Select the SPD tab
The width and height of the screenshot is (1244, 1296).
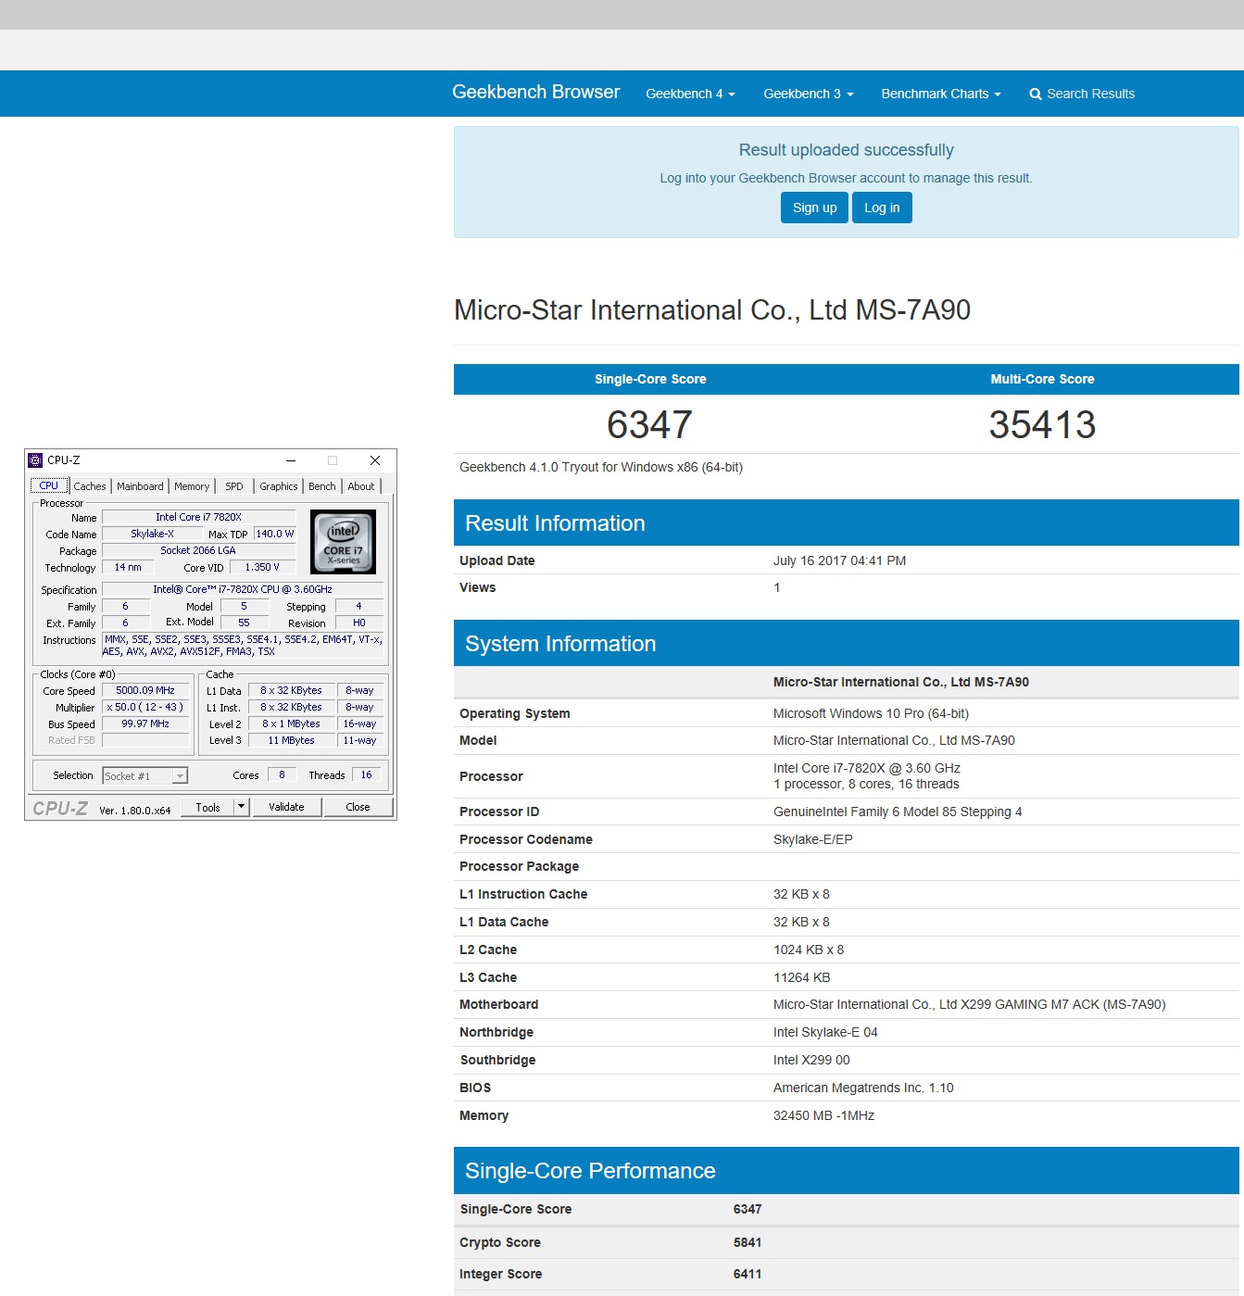click(234, 486)
